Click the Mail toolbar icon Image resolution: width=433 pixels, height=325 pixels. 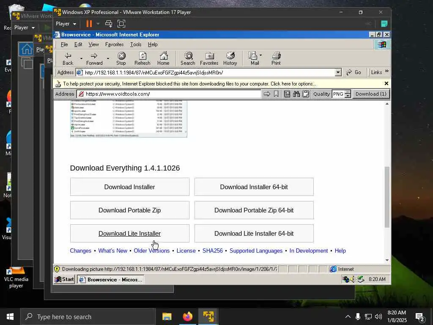(254, 58)
